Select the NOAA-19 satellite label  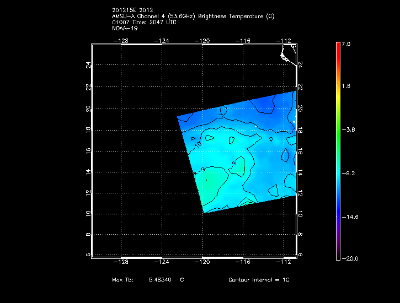[x=124, y=28]
